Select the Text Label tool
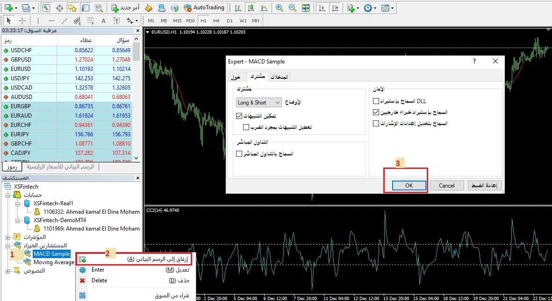Screen dimensions: 552x301 [x=116, y=21]
